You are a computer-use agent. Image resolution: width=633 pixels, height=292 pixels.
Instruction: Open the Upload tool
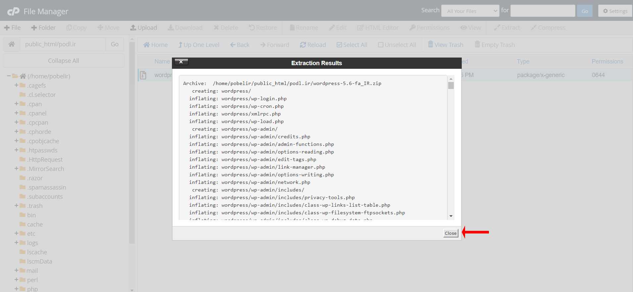tap(143, 28)
